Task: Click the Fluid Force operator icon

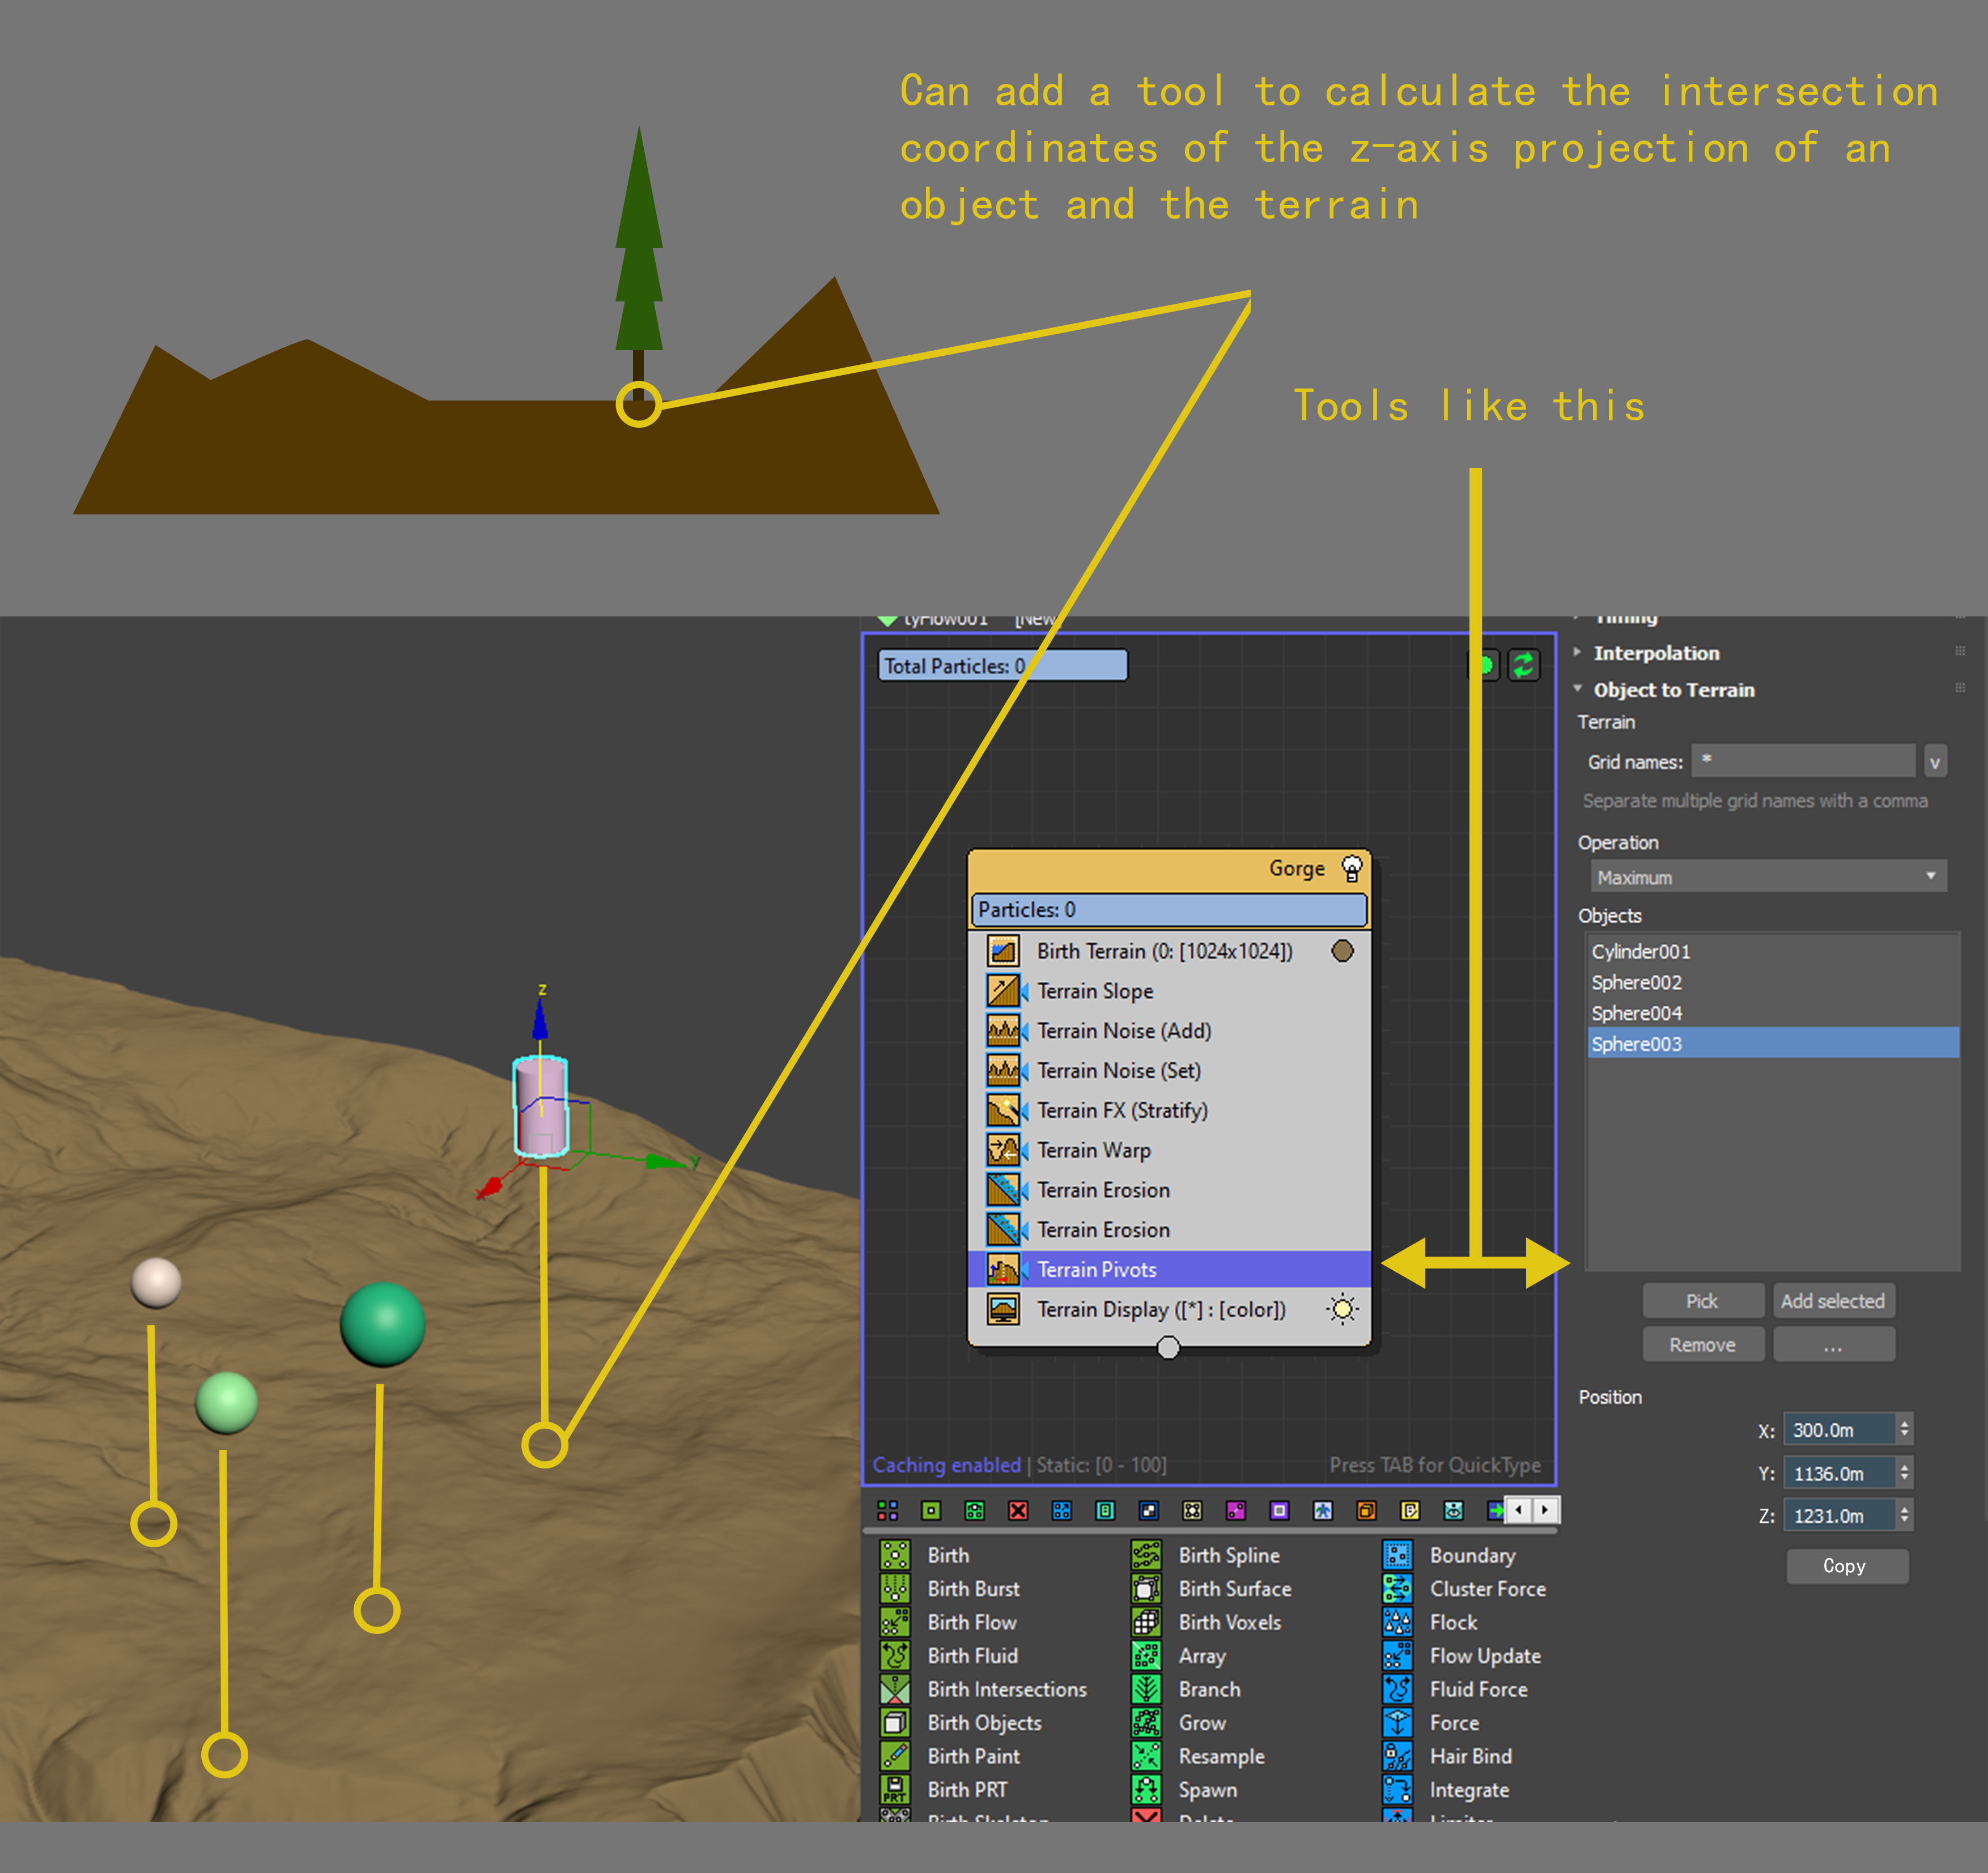Action: click(x=1396, y=1689)
